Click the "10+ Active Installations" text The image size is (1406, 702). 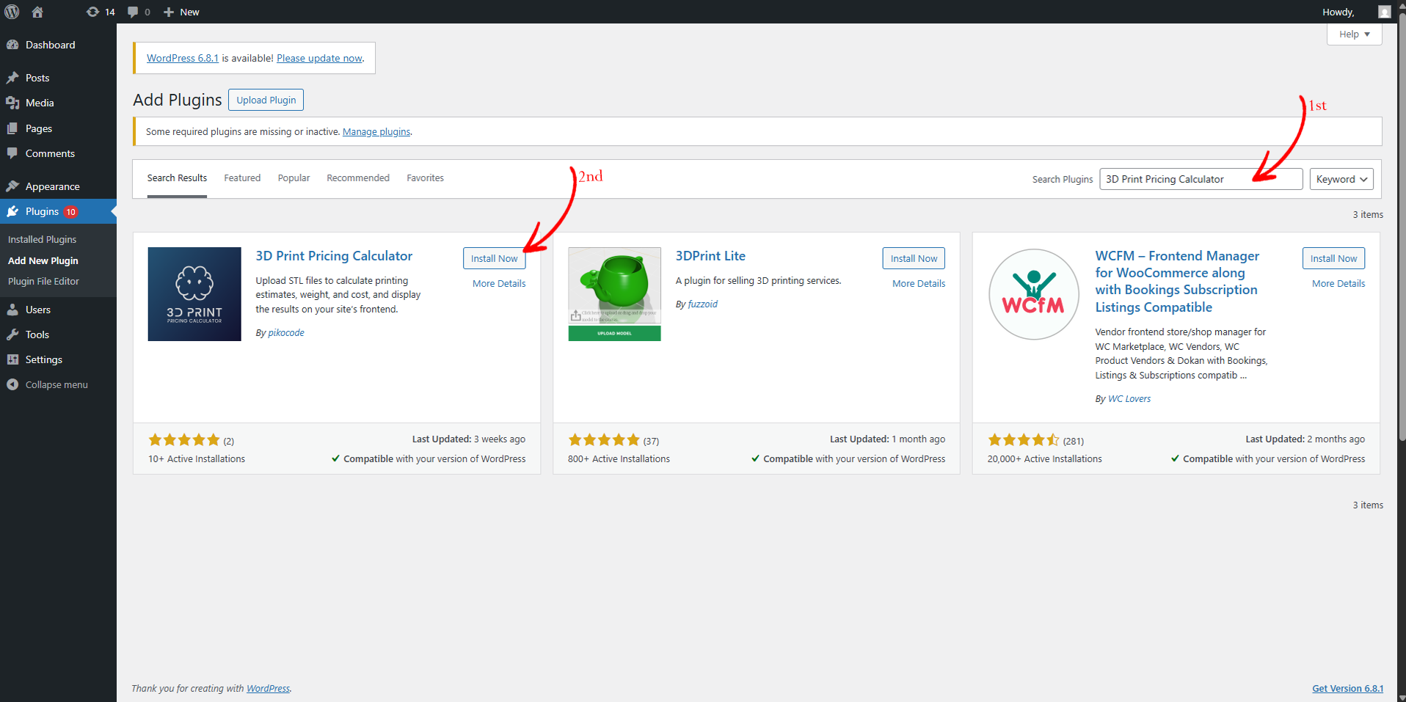pos(197,459)
